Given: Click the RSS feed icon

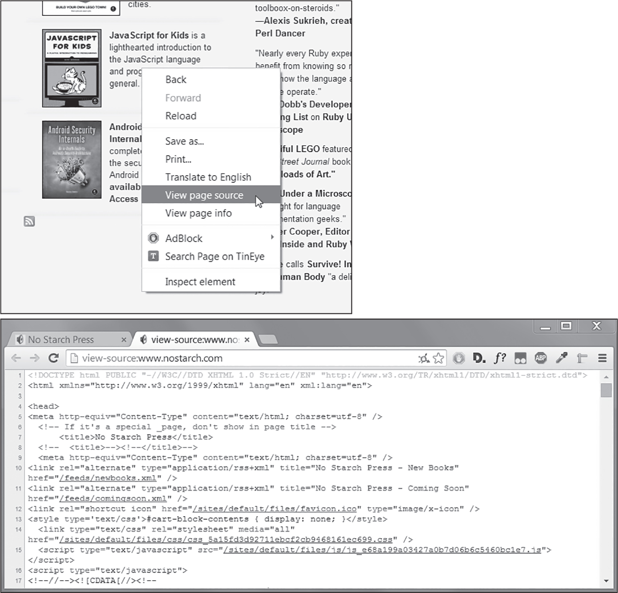Looking at the screenshot, I should (29, 221).
